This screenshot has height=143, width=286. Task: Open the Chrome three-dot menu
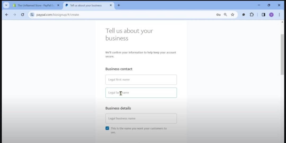[279, 15]
